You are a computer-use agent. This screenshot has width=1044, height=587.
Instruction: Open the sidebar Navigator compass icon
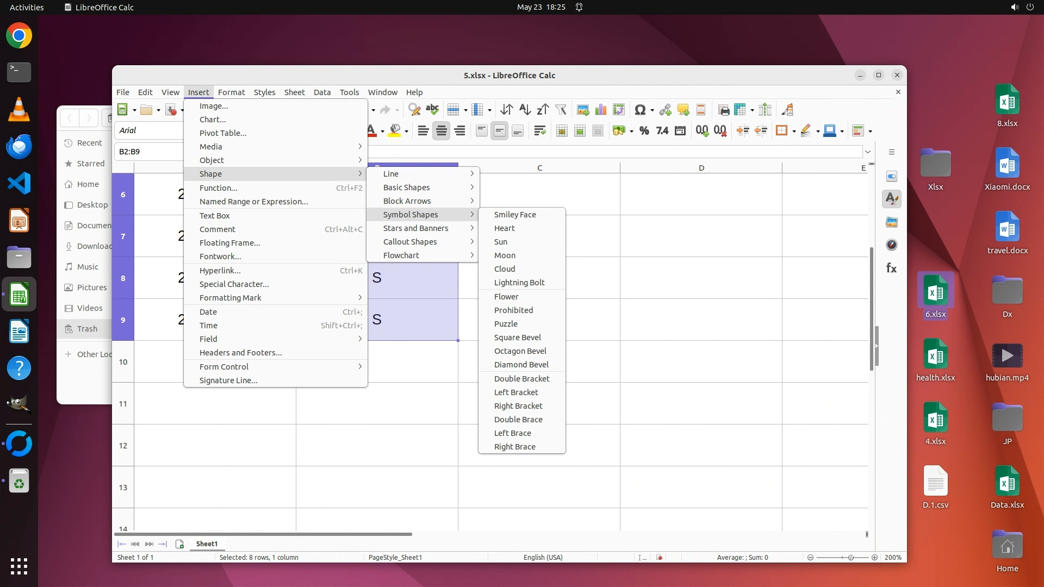[x=891, y=245]
